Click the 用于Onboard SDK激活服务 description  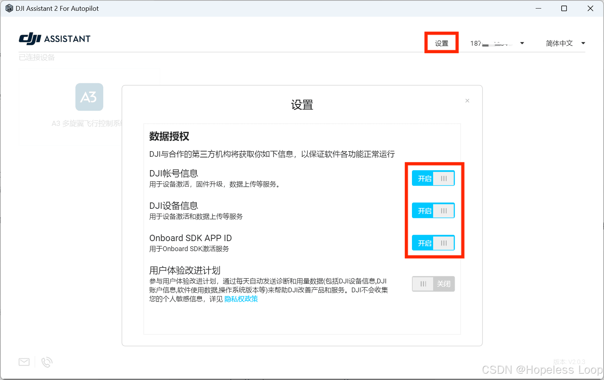pos(189,249)
